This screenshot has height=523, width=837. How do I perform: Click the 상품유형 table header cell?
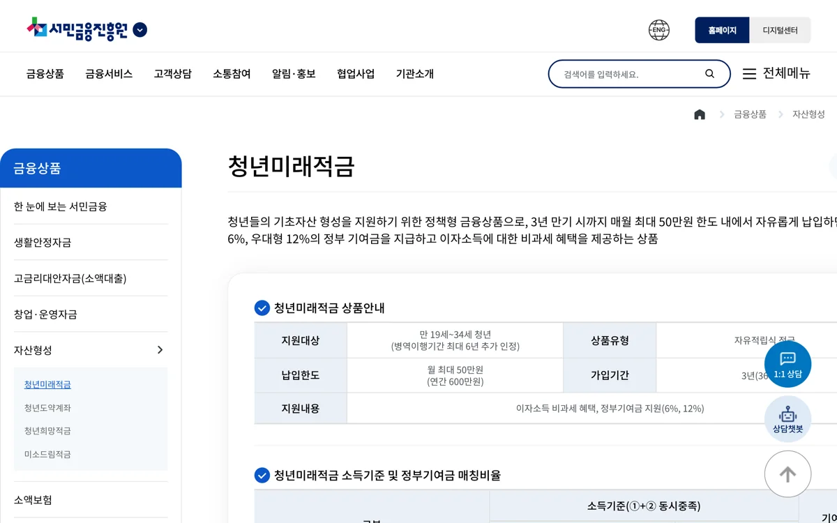tap(610, 340)
